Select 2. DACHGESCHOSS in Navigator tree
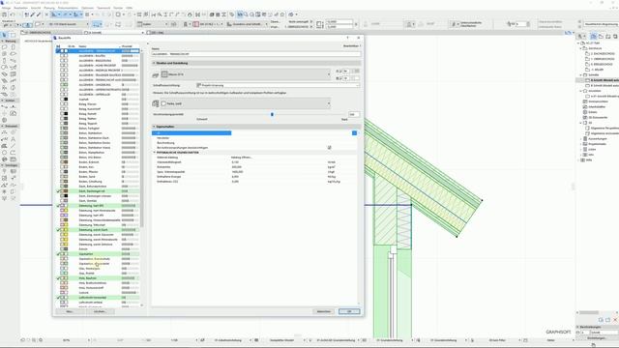619x348 pixels. coord(603,54)
